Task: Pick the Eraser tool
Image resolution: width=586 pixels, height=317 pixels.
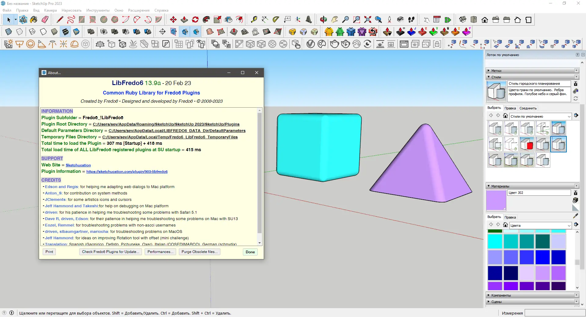Action: (45, 20)
